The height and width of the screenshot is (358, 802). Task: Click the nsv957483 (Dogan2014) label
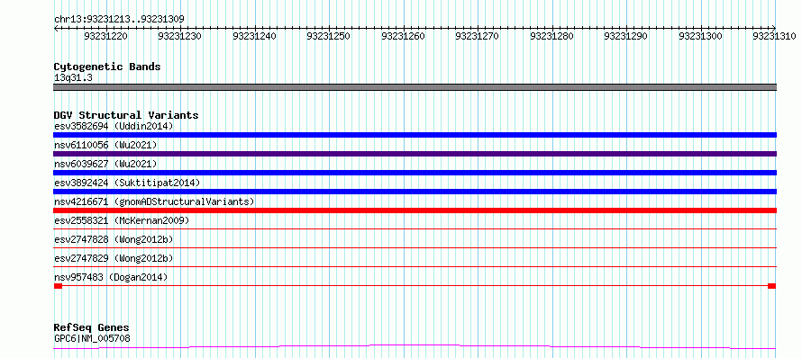pos(111,277)
